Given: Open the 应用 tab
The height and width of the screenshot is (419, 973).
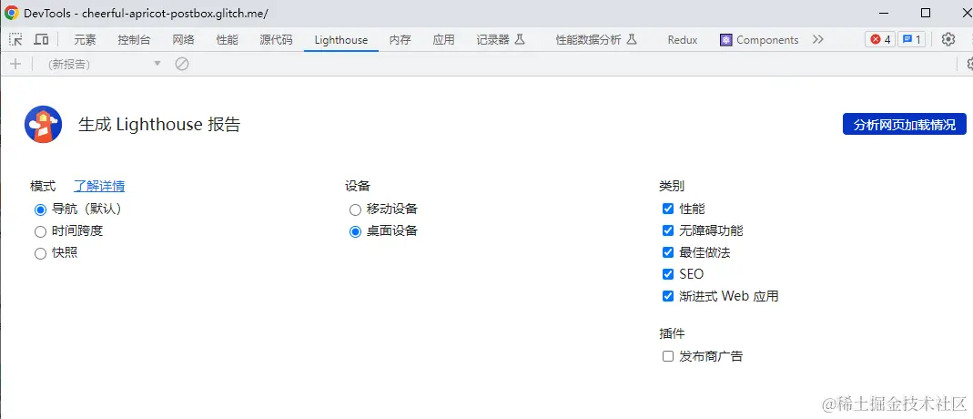Looking at the screenshot, I should [443, 40].
